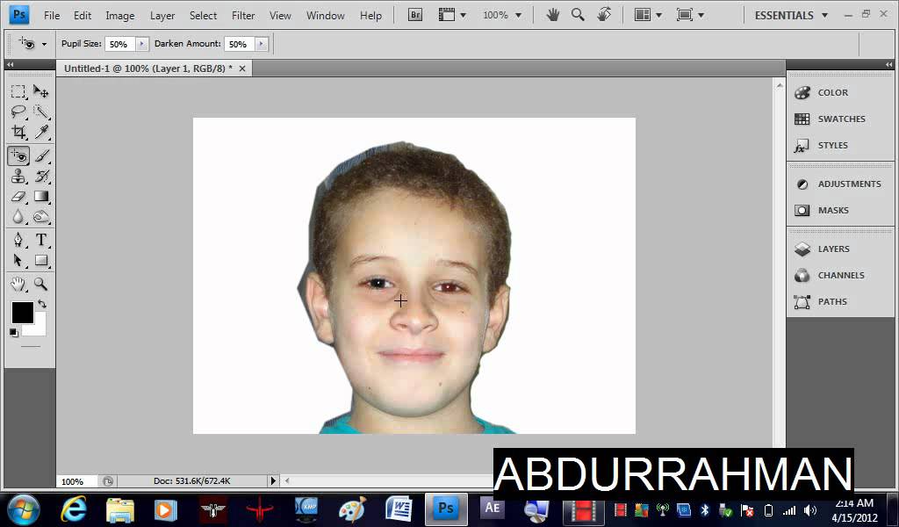Click the Photoshop logo icon
Image resolution: width=899 pixels, height=527 pixels.
point(19,15)
